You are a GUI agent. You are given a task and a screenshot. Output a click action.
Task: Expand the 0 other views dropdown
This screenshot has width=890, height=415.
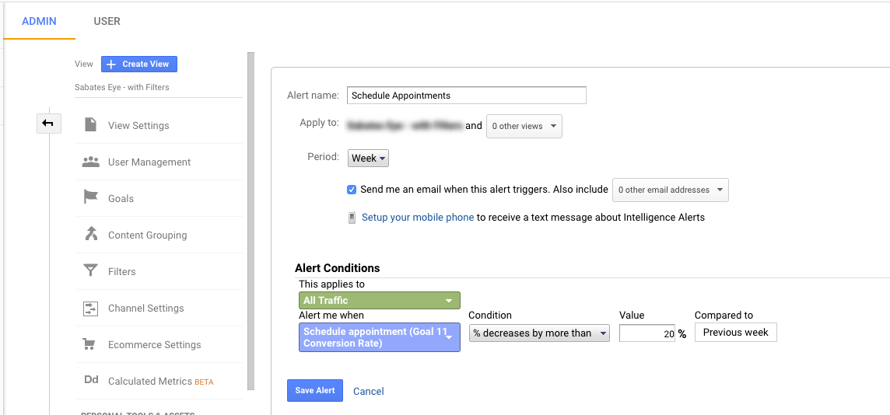[x=524, y=126]
